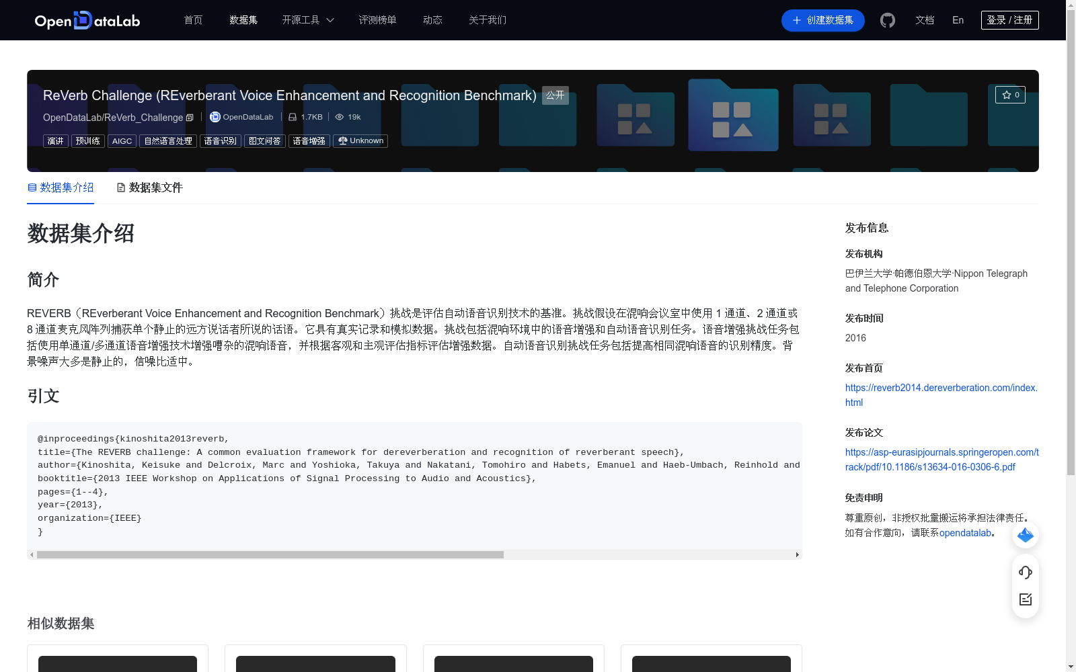Click the 预训练 tag
Image resolution: width=1076 pixels, height=672 pixels.
[88, 141]
